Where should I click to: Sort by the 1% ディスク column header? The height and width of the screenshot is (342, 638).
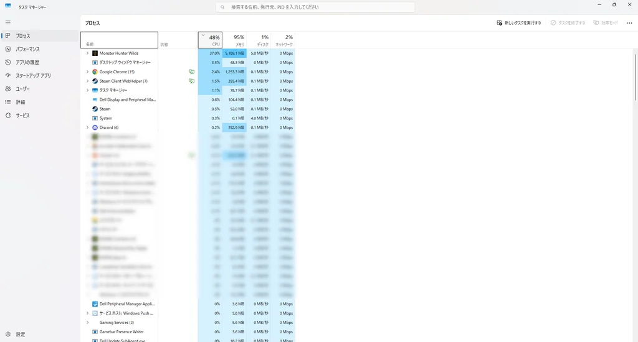coord(259,40)
